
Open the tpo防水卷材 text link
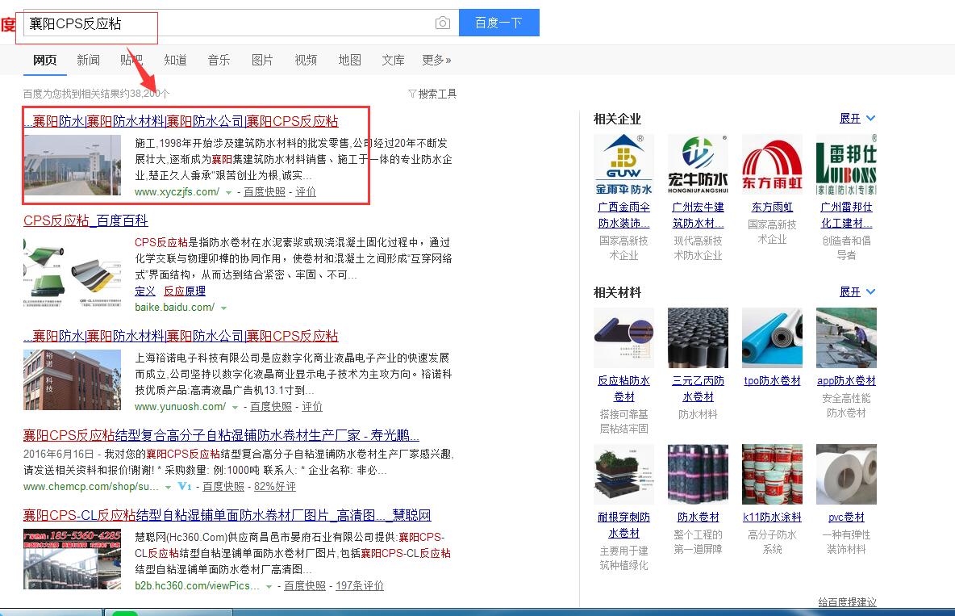(x=772, y=380)
